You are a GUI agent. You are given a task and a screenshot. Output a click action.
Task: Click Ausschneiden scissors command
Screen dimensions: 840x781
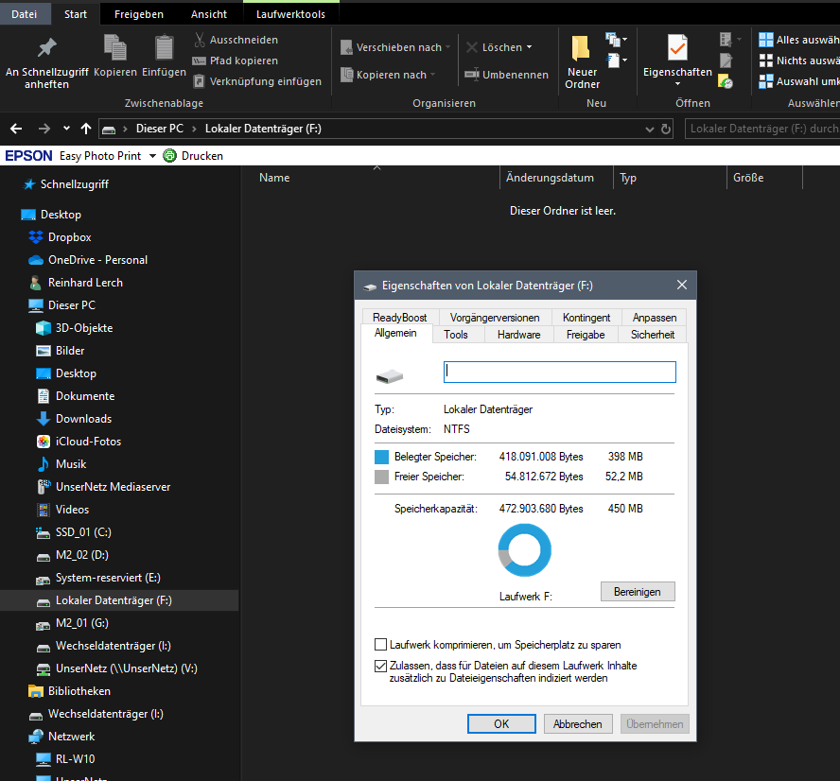tap(236, 40)
